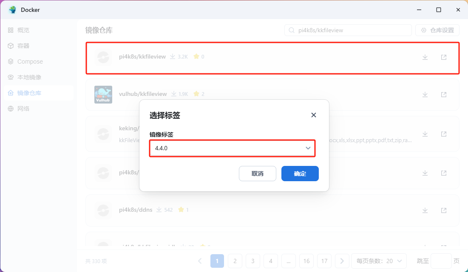This screenshot has height=272, width=468.
Task: Click pi4k8s/kkfileview placeholder thumbnail
Action: click(103, 57)
